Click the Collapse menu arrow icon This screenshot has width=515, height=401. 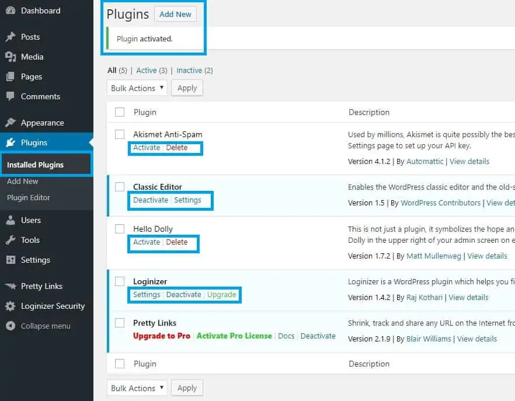pos(11,326)
